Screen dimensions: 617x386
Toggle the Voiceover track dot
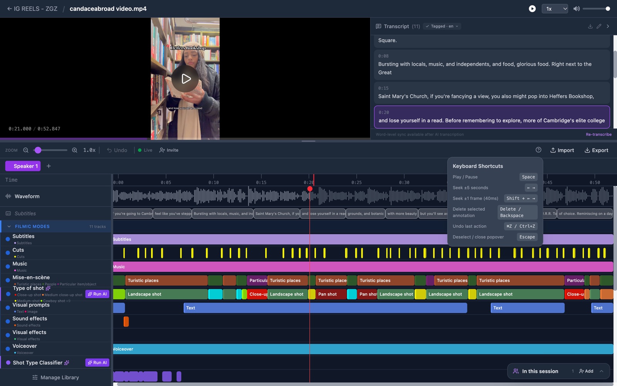pos(8,349)
